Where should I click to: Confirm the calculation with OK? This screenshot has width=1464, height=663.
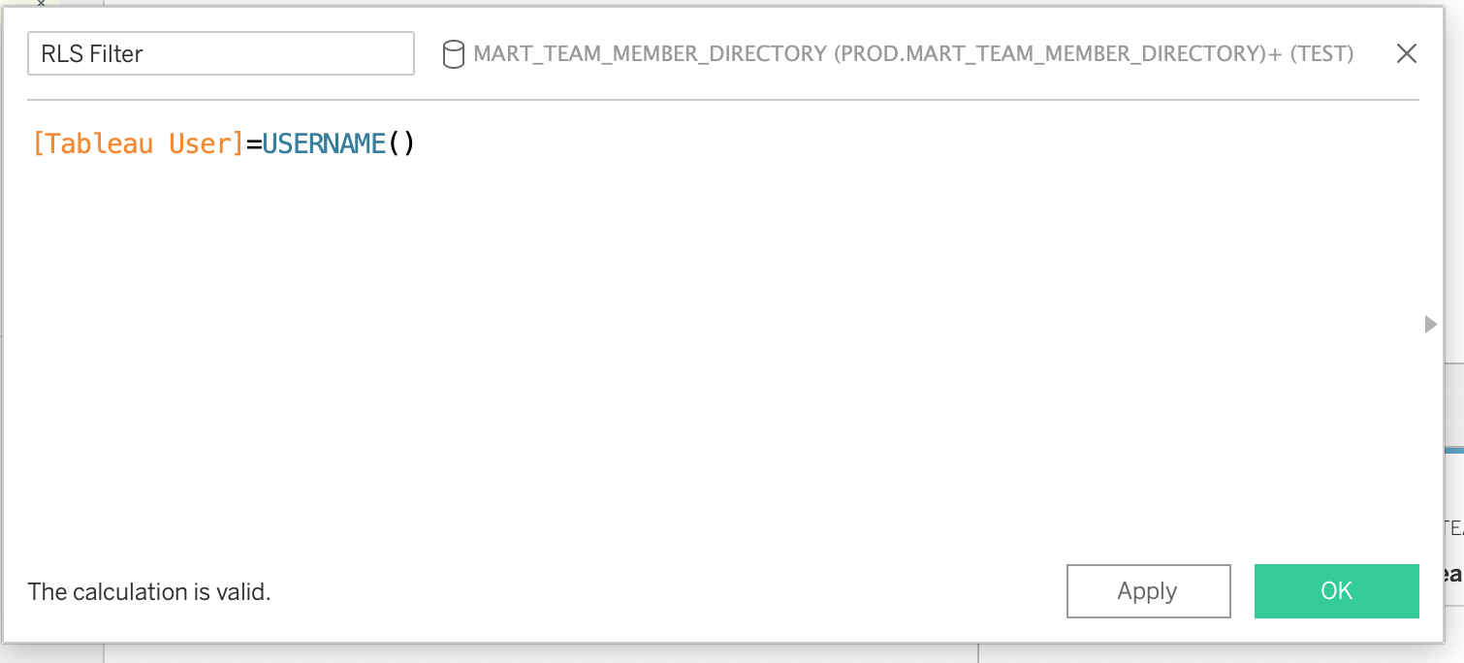pos(1336,591)
